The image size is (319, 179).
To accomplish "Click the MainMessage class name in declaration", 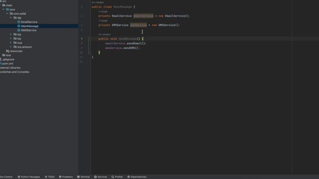I will [x=123, y=6].
